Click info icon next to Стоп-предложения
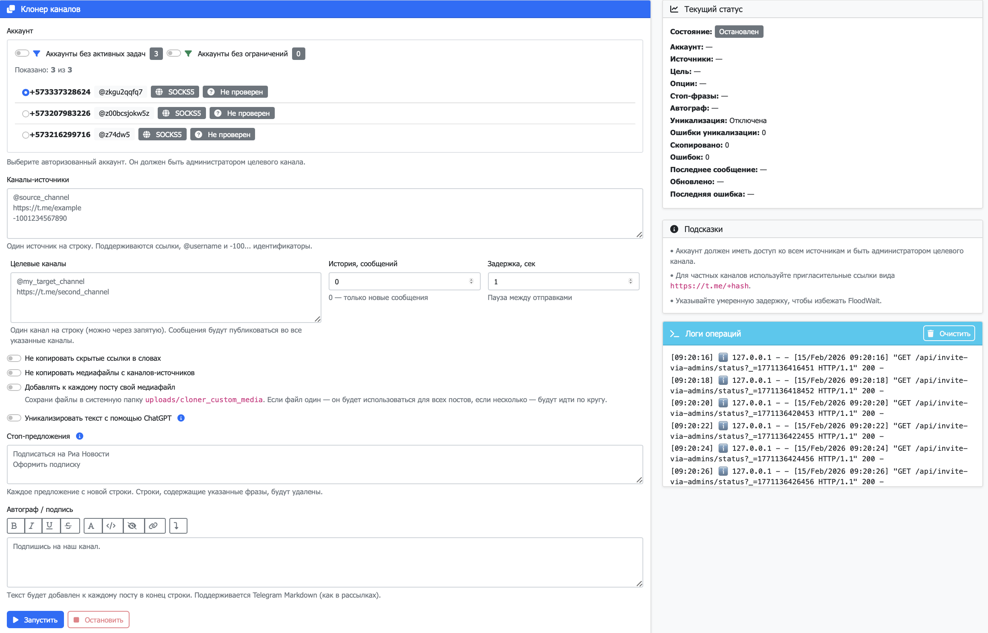 coord(80,436)
